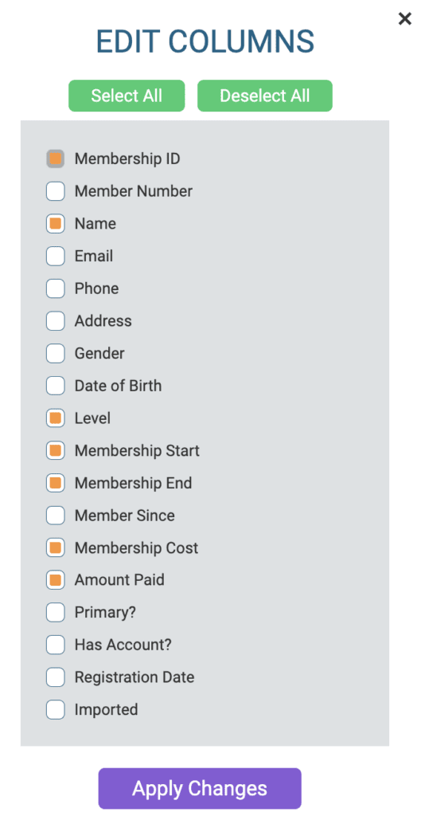
Task: Deselect the Amount Paid checkbox
Action: tap(56, 580)
